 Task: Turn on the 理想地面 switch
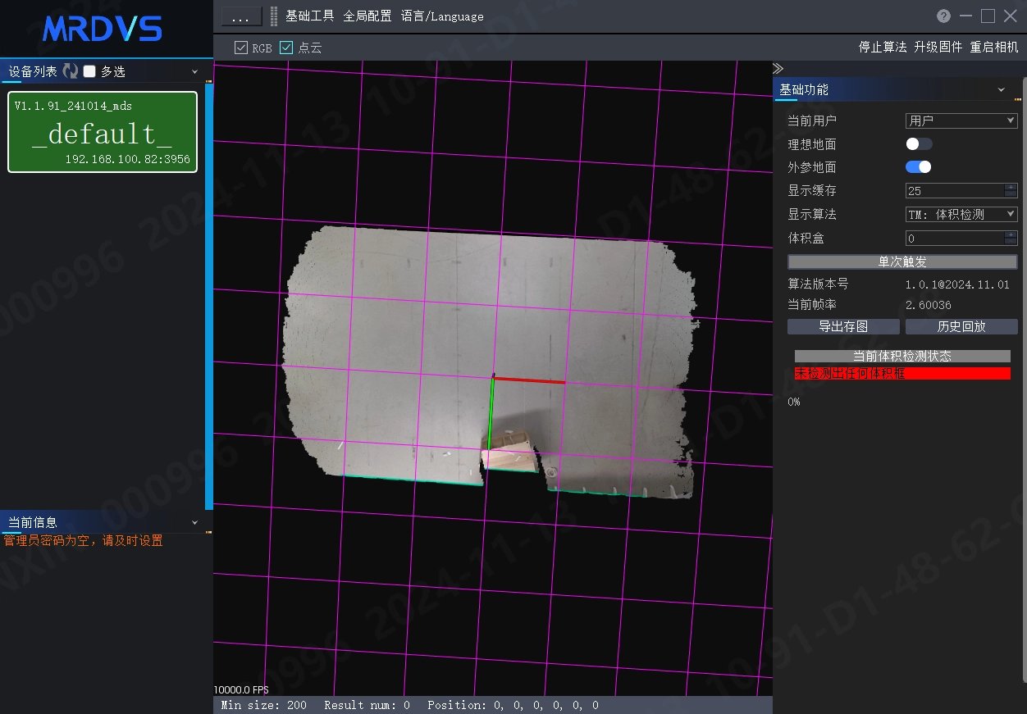coord(919,144)
